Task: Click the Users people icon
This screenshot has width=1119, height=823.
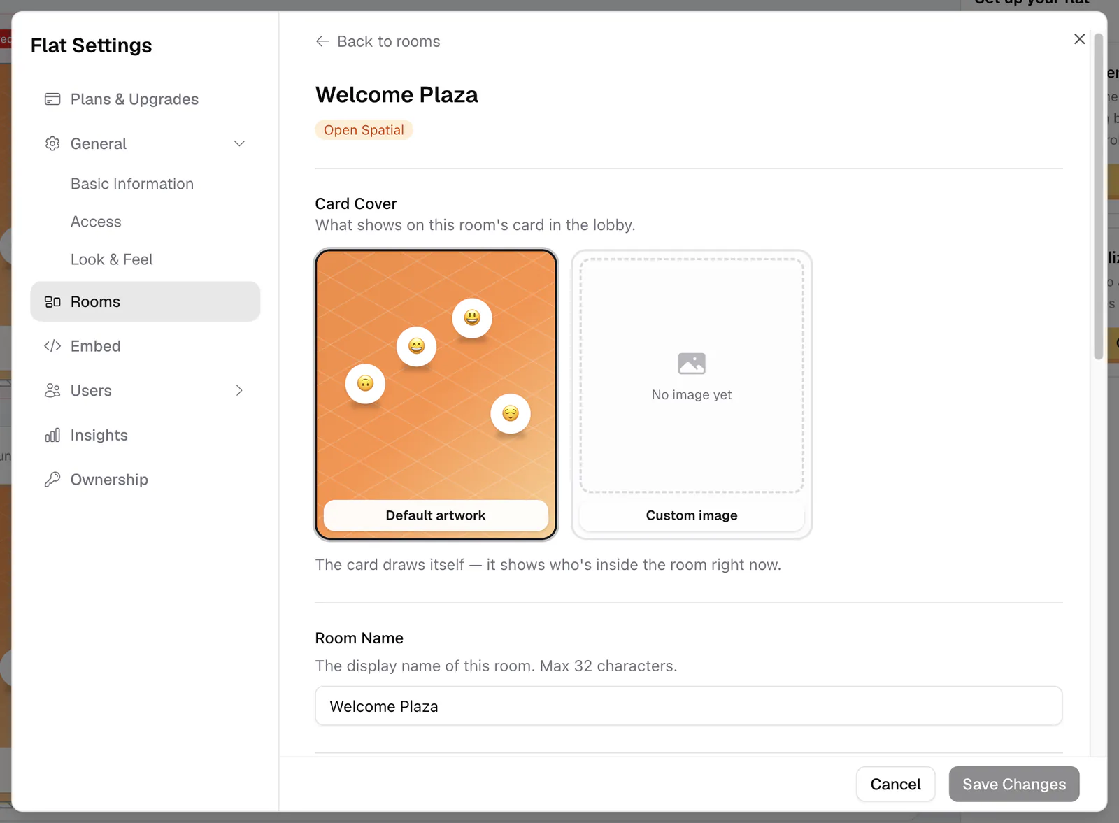Action: [52, 391]
